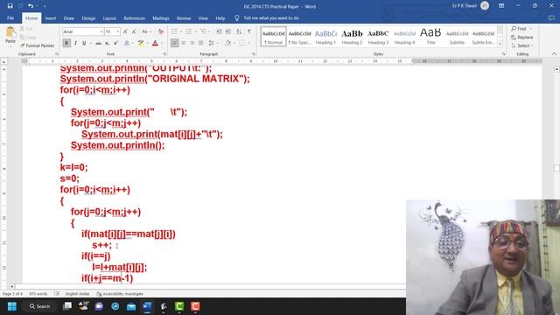
Task: Toggle Center alignment
Action: 183,43
